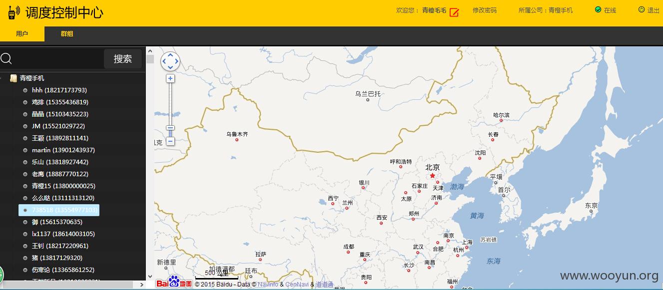Open the CenNavi link
The image size is (663, 290).
[297, 285]
